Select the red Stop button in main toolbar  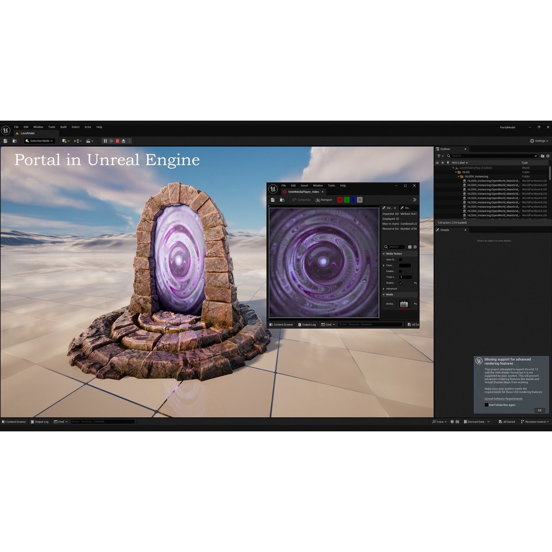(118, 141)
